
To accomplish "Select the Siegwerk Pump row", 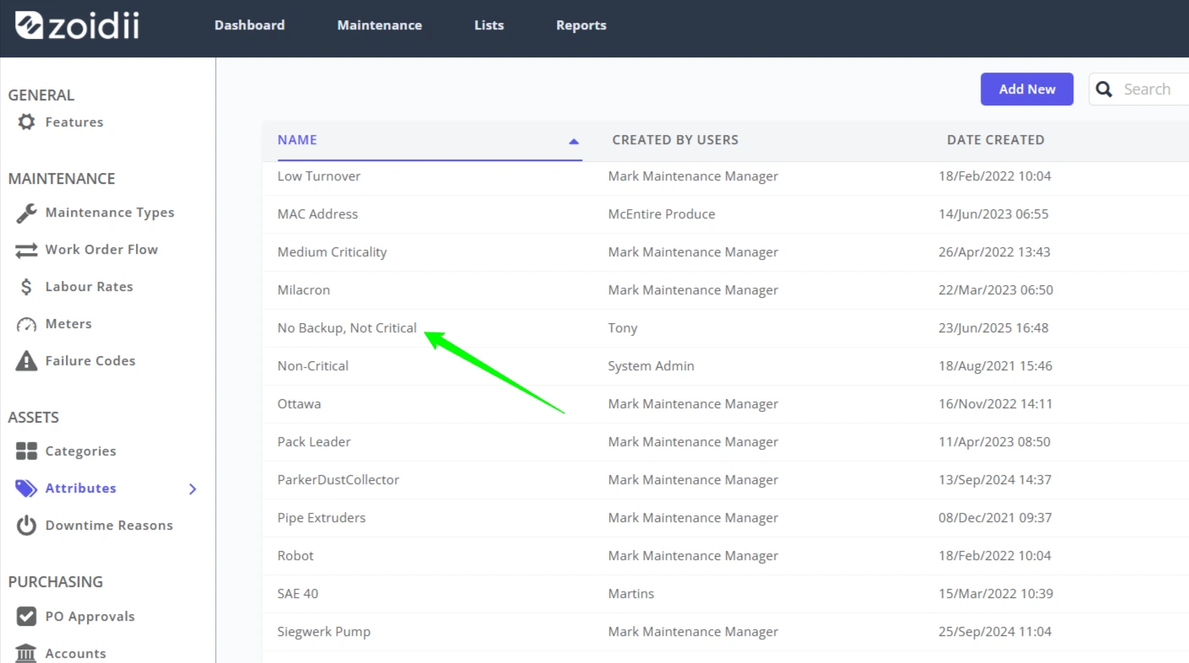I will [726, 632].
